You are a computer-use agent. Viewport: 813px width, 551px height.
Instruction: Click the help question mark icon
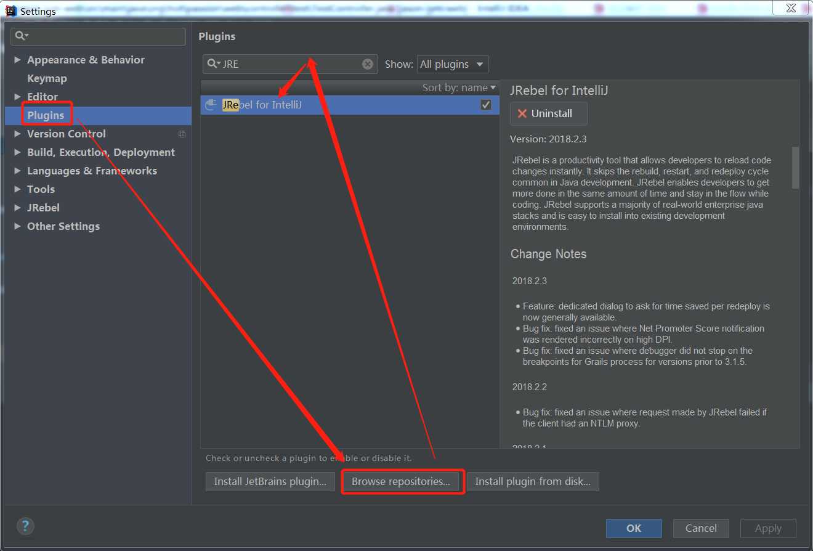(x=25, y=526)
